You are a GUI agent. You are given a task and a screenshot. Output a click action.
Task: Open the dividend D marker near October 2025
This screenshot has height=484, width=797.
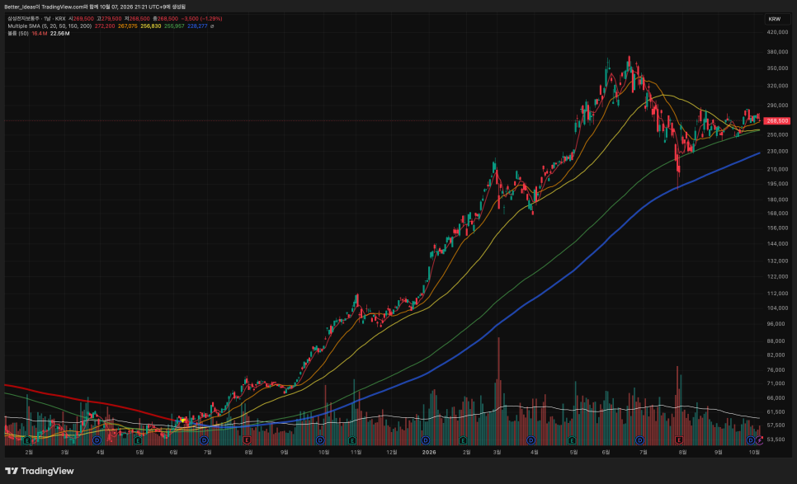320,440
